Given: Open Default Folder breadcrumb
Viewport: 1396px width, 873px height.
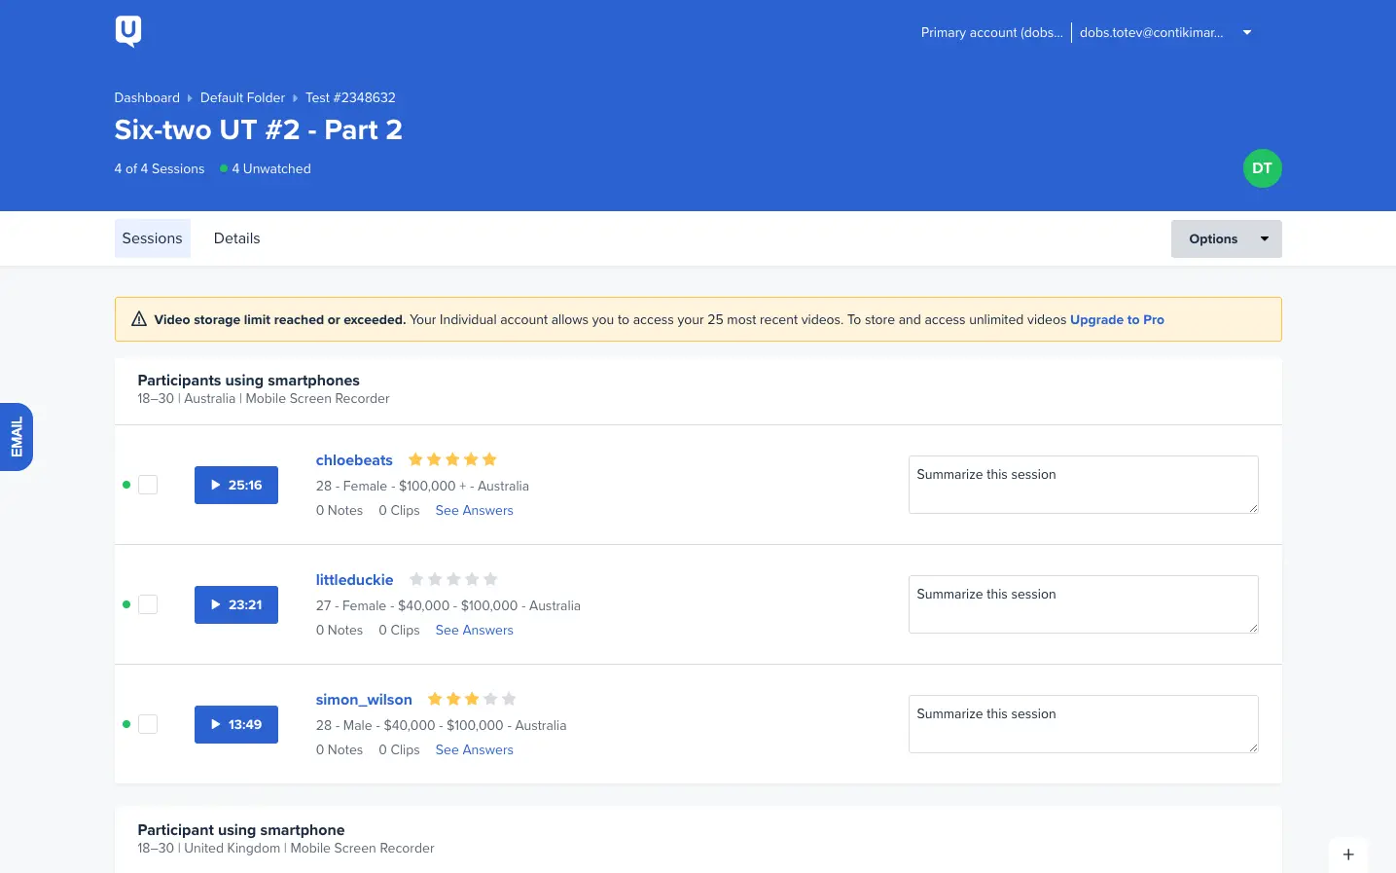Looking at the screenshot, I should (x=242, y=97).
